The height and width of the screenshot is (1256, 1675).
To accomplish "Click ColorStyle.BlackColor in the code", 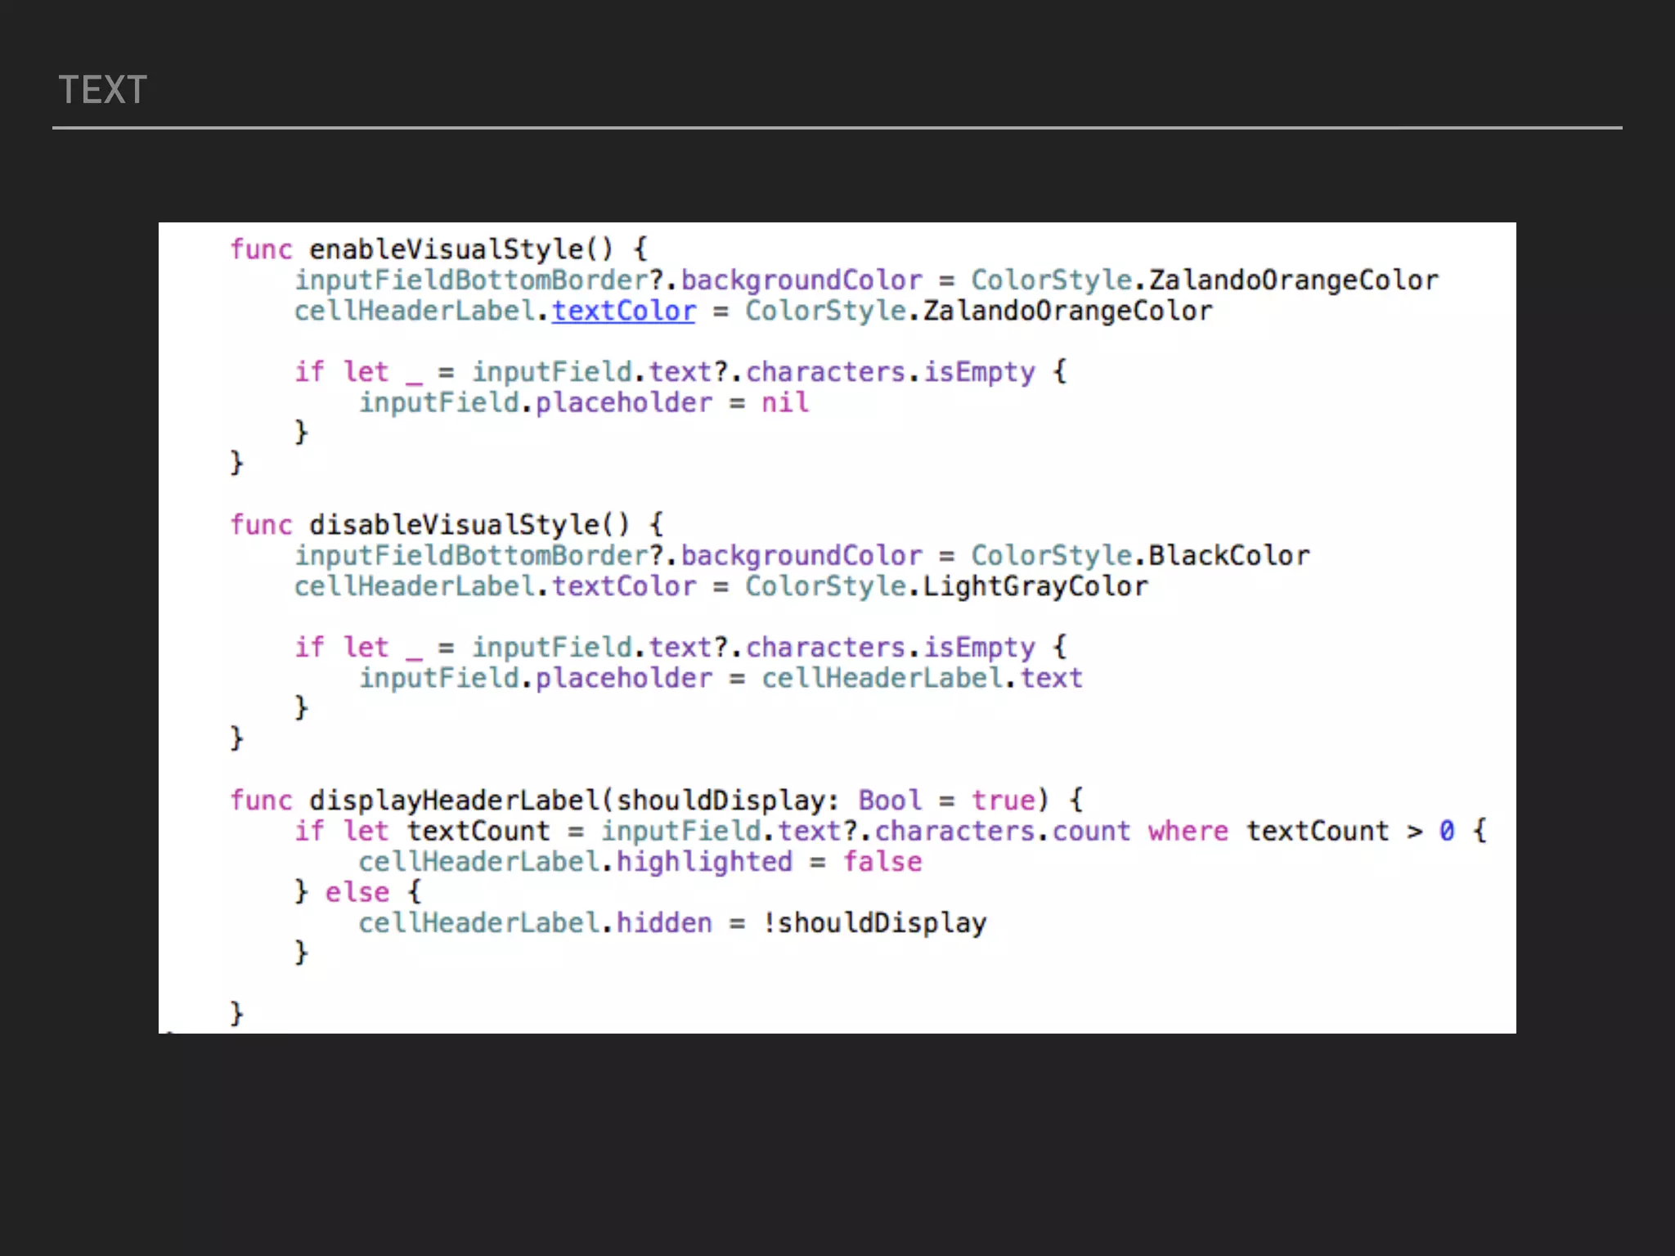I will pos(1140,556).
